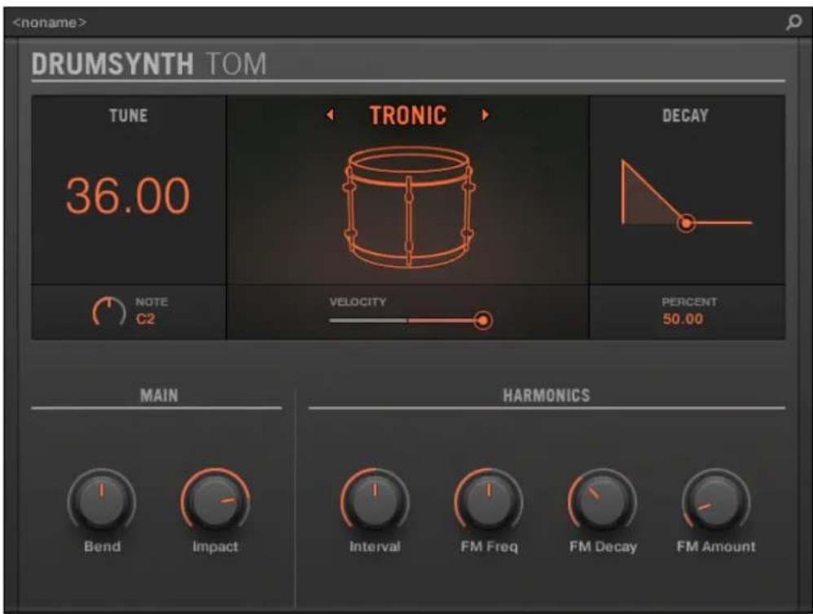The width and height of the screenshot is (813, 614).
Task: Click the Interval knob
Action: 375,502
